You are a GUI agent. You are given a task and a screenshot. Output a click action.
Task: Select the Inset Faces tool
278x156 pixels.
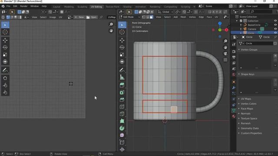pos(122,92)
